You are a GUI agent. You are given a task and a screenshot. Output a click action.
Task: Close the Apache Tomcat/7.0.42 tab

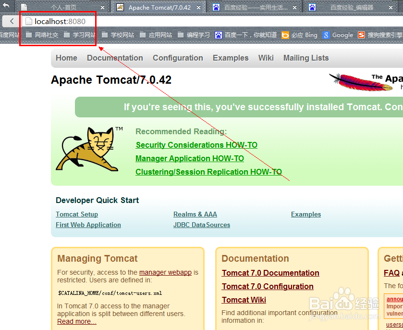198,8
